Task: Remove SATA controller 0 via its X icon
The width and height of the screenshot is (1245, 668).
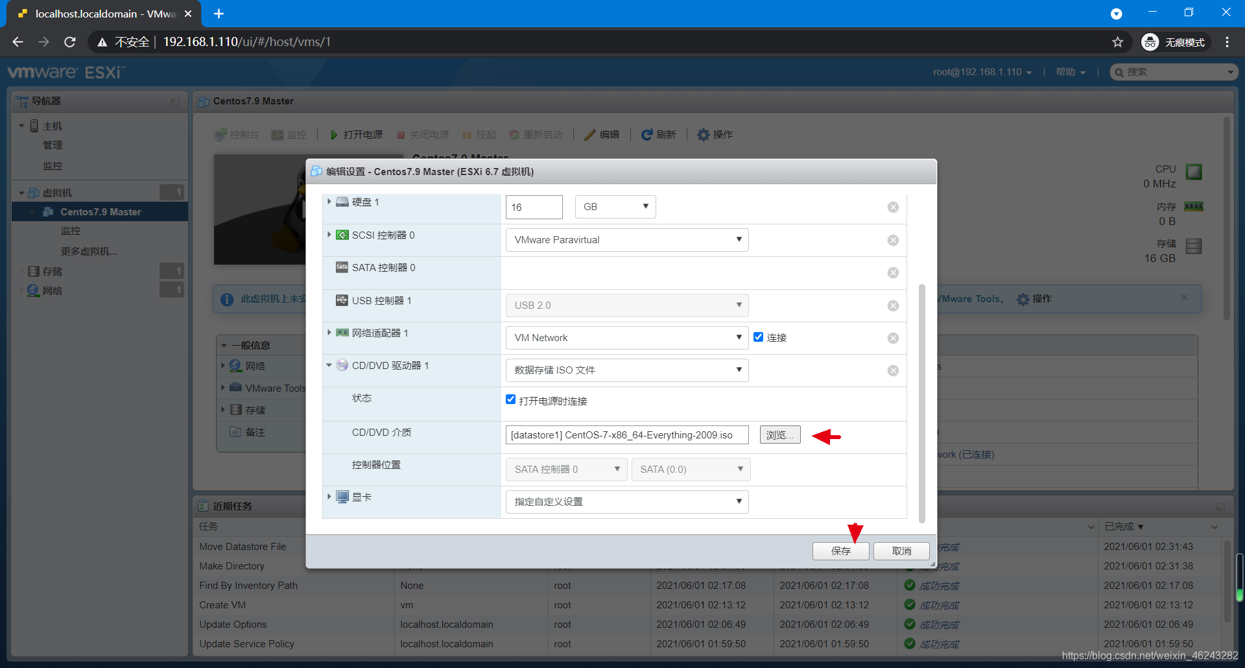Action: pos(893,272)
